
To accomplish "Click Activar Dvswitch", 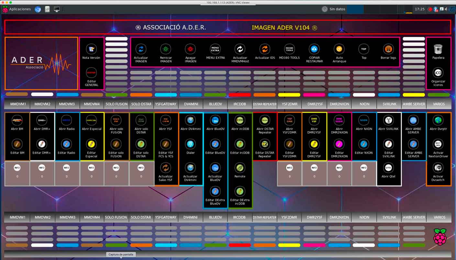I will pos(438,168).
